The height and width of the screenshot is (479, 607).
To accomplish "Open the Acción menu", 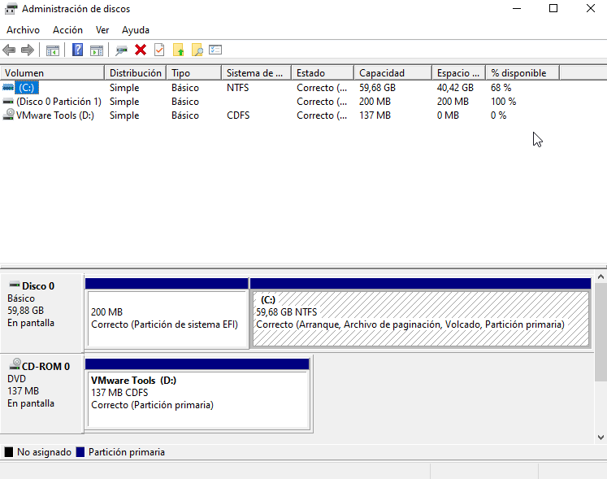I will point(67,30).
